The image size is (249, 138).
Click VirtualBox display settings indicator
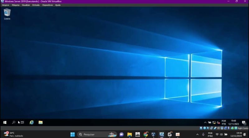pyautogui.click(x=222, y=128)
